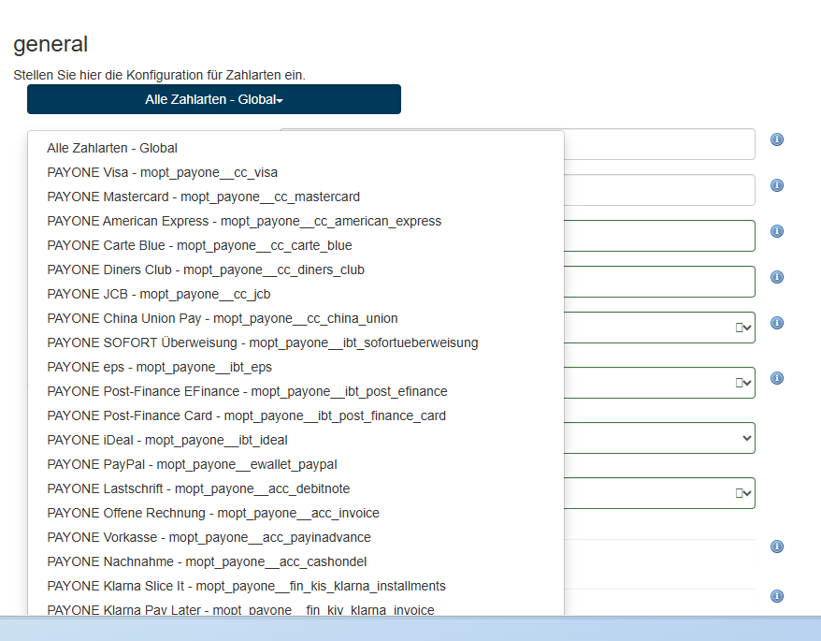This screenshot has width=821, height=641.
Task: Open the last green select box arrow
Action: click(x=747, y=493)
